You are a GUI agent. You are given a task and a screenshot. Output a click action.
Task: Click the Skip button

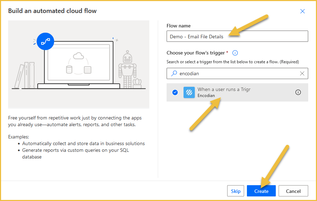[x=236, y=191]
